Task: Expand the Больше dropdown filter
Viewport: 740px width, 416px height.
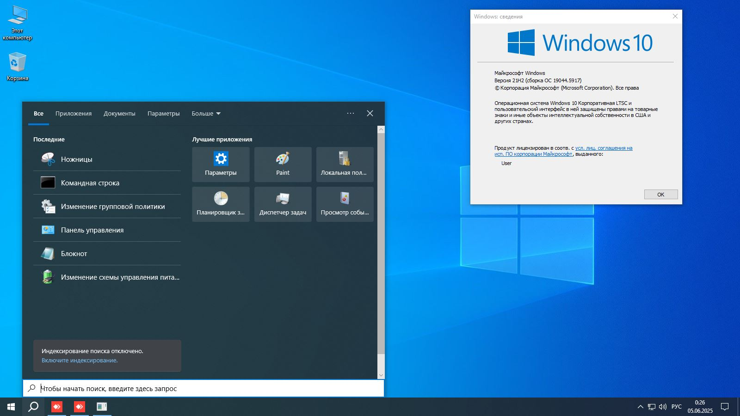Action: point(206,113)
